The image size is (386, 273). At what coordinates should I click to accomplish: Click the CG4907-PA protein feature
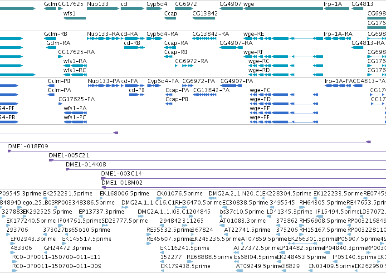(x=231, y=86)
